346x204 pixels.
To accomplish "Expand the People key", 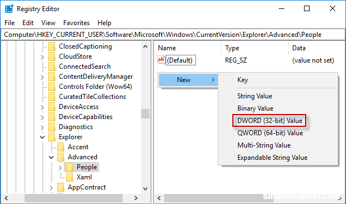I will point(60,168).
